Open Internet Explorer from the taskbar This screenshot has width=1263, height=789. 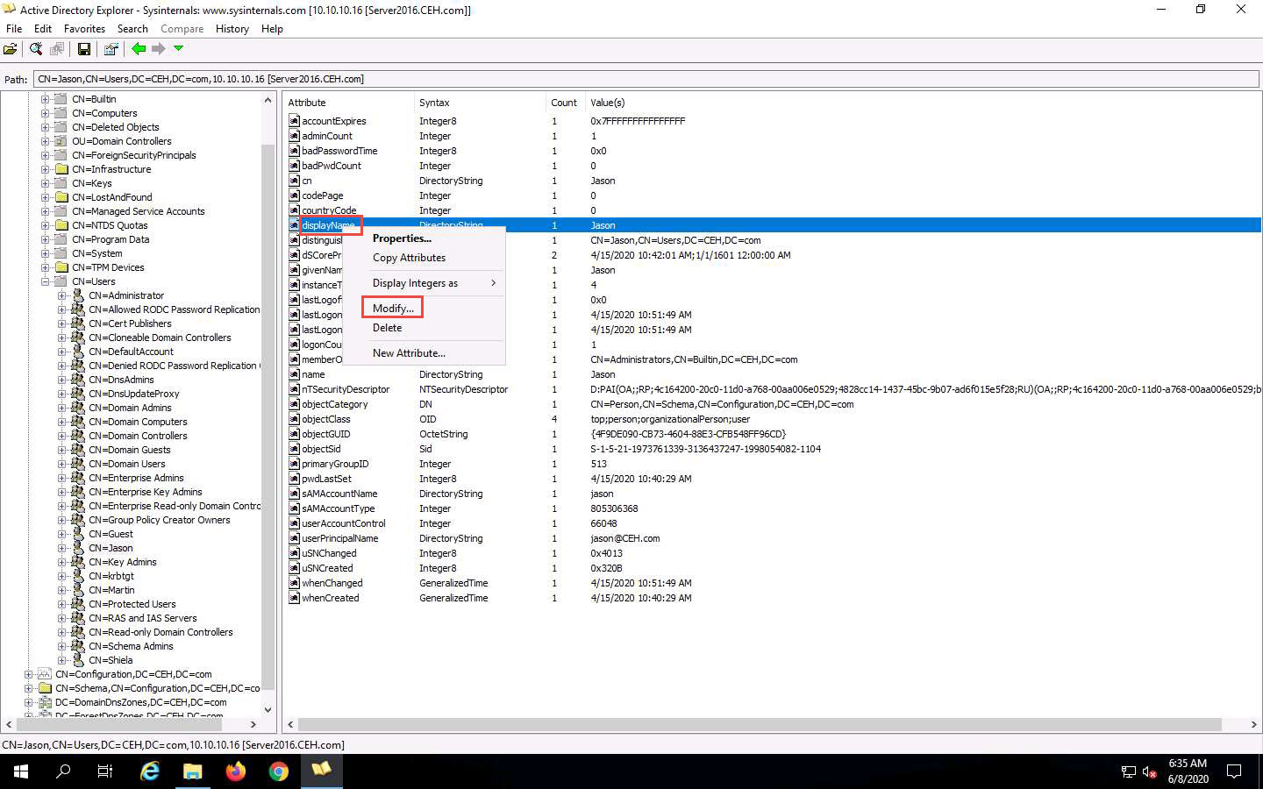click(x=150, y=771)
